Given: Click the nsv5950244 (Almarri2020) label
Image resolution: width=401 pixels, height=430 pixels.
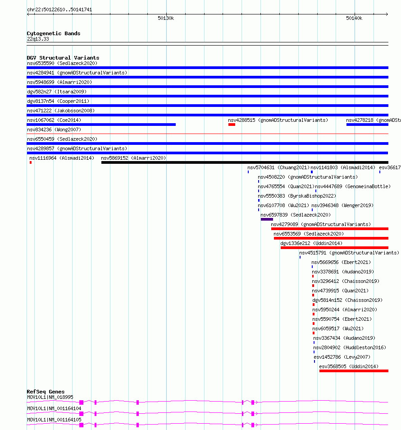Looking at the screenshot, I should tap(345, 310).
